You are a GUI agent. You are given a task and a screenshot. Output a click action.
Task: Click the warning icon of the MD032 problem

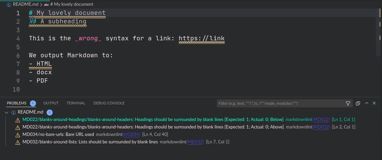(x=18, y=142)
